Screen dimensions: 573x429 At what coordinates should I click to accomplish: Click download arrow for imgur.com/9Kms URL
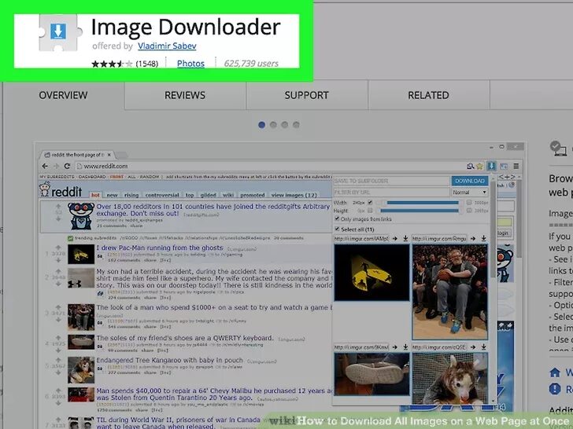(405, 347)
